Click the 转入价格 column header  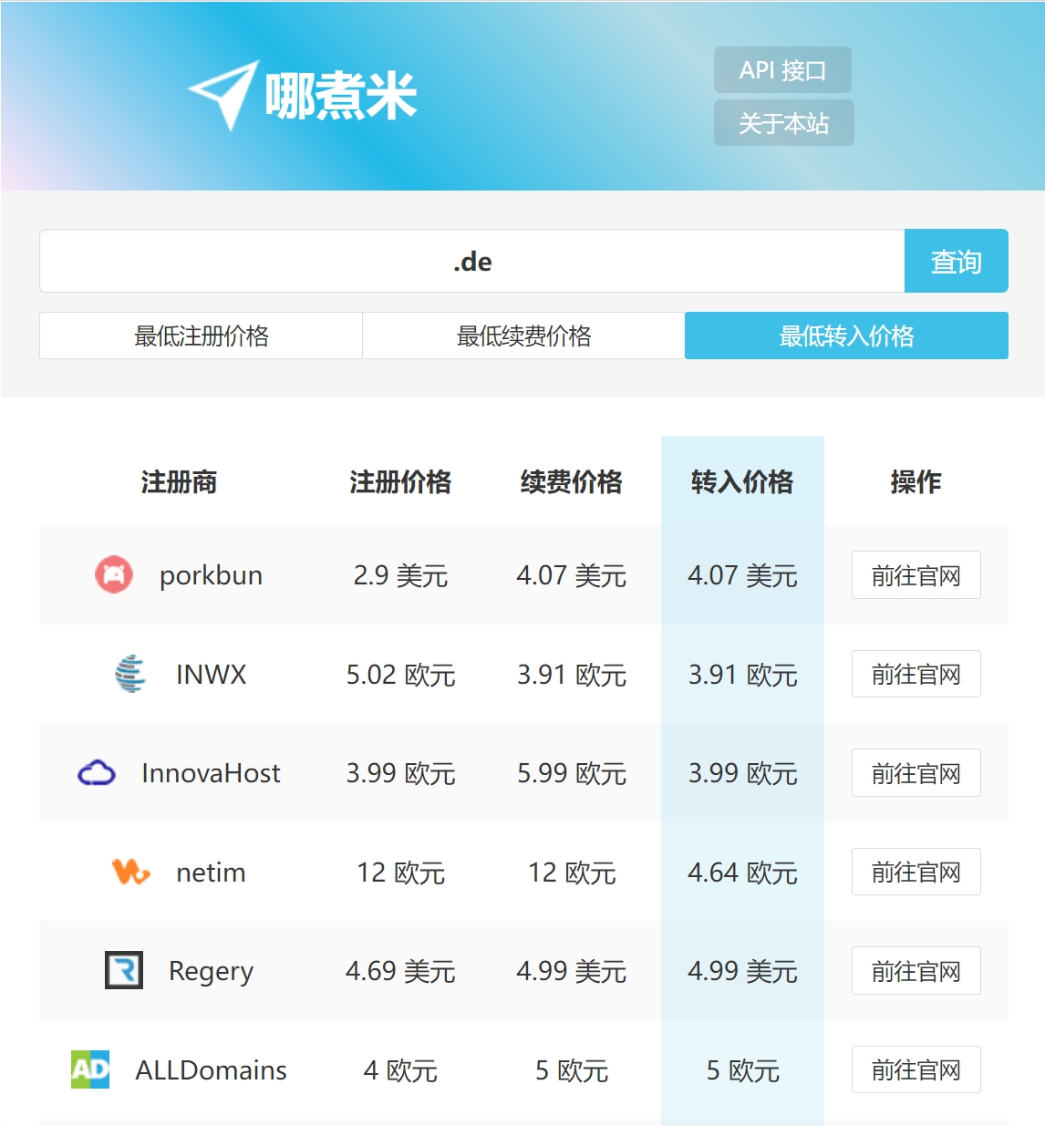click(742, 481)
